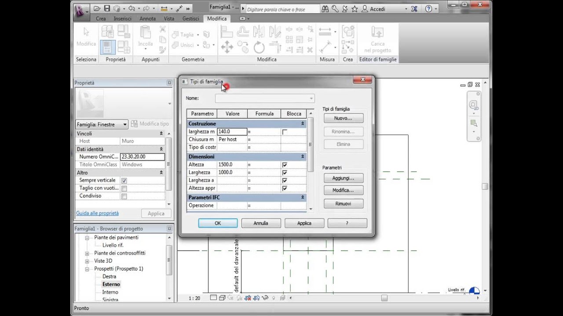This screenshot has height=316, width=563.
Task: Collapse the Dati identità section
Action: tap(161, 149)
